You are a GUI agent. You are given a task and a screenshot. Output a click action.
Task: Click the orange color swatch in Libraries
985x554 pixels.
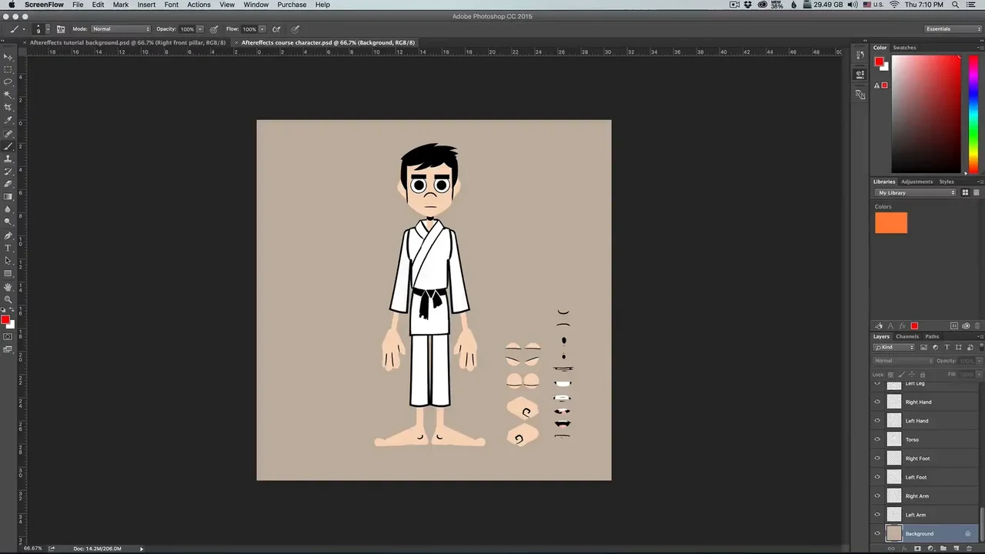(x=890, y=223)
